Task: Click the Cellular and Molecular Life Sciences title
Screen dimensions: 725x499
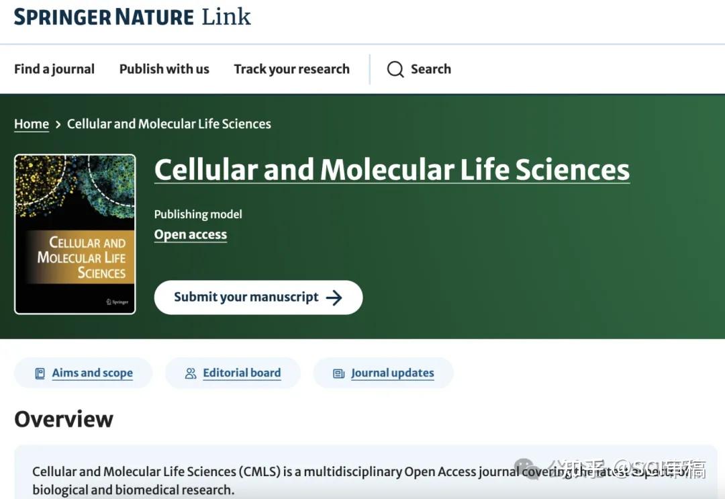Action: coord(391,169)
